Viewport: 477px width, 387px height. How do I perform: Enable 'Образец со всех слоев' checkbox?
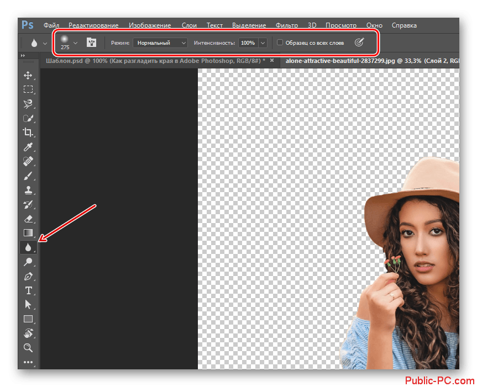(280, 43)
